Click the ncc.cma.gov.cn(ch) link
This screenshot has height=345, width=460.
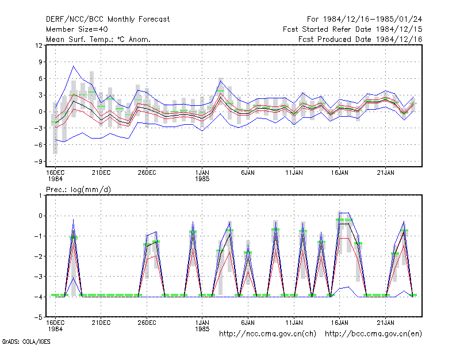pyautogui.click(x=267, y=334)
